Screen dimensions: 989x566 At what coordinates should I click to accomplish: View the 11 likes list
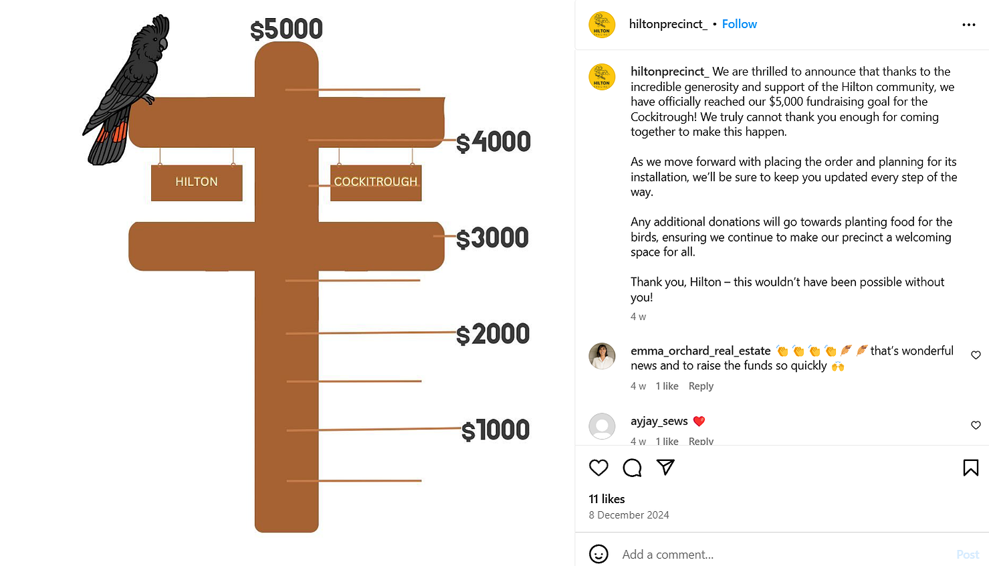click(x=607, y=499)
